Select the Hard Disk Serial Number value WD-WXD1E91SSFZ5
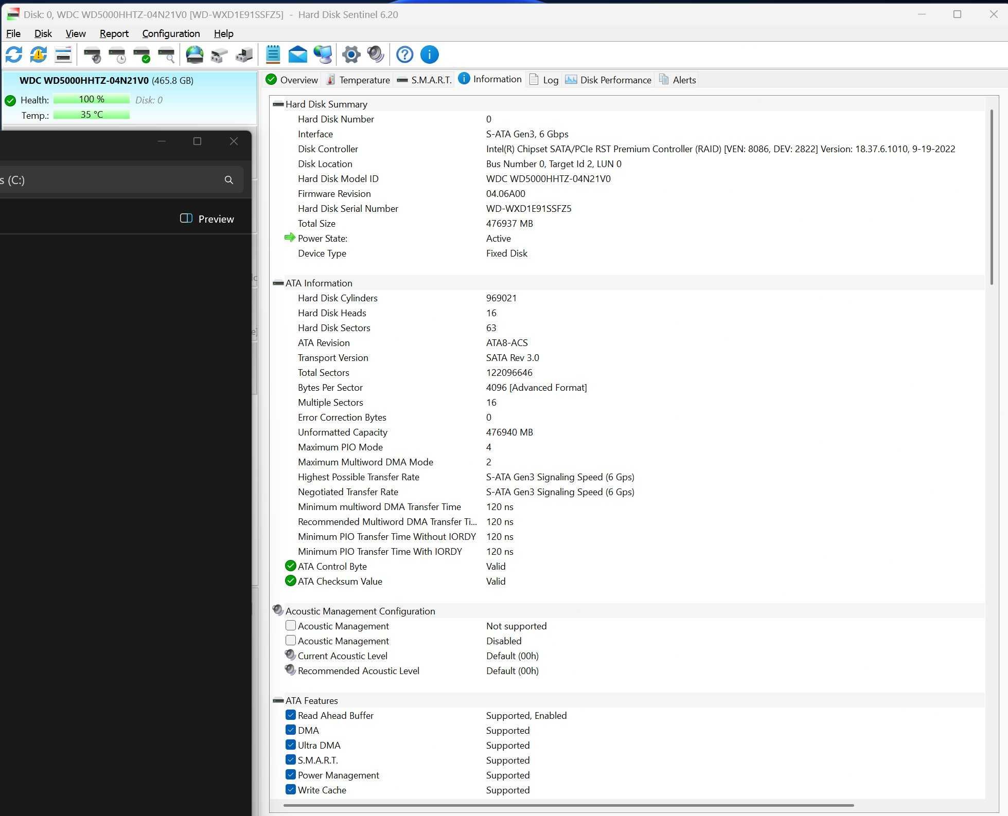The width and height of the screenshot is (1008, 816). click(x=529, y=209)
